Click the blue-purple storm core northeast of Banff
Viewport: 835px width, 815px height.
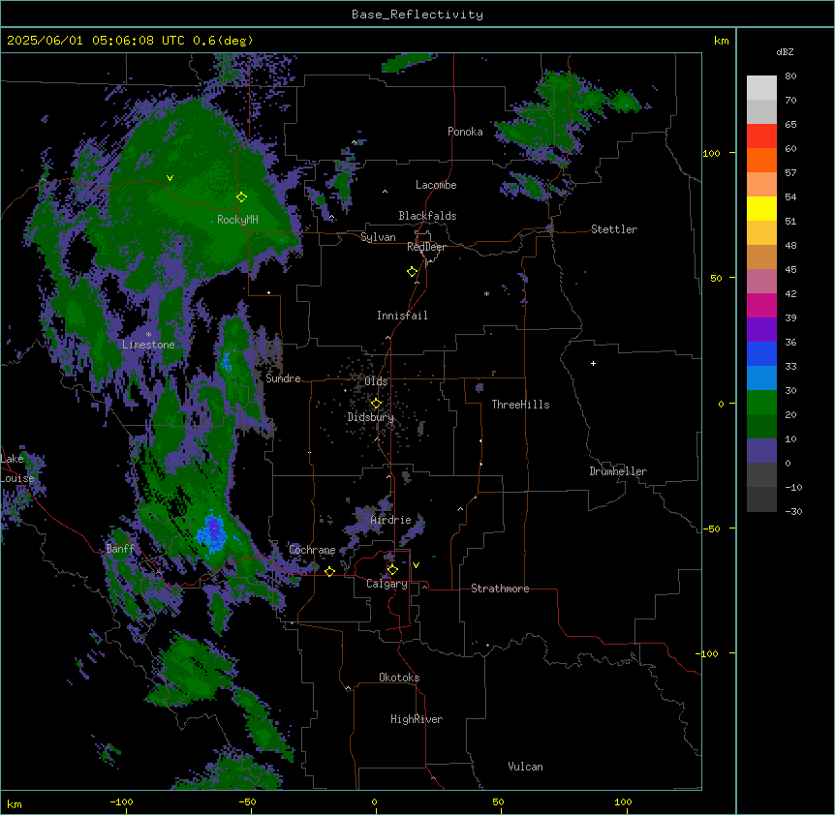[x=213, y=531]
